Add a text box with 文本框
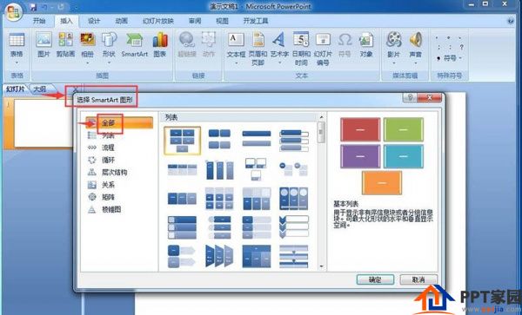522x315 pixels. (x=236, y=49)
